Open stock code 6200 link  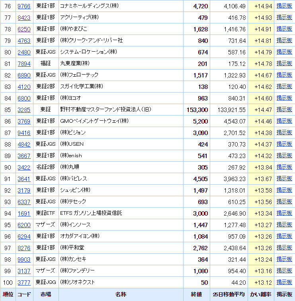pos(24,225)
